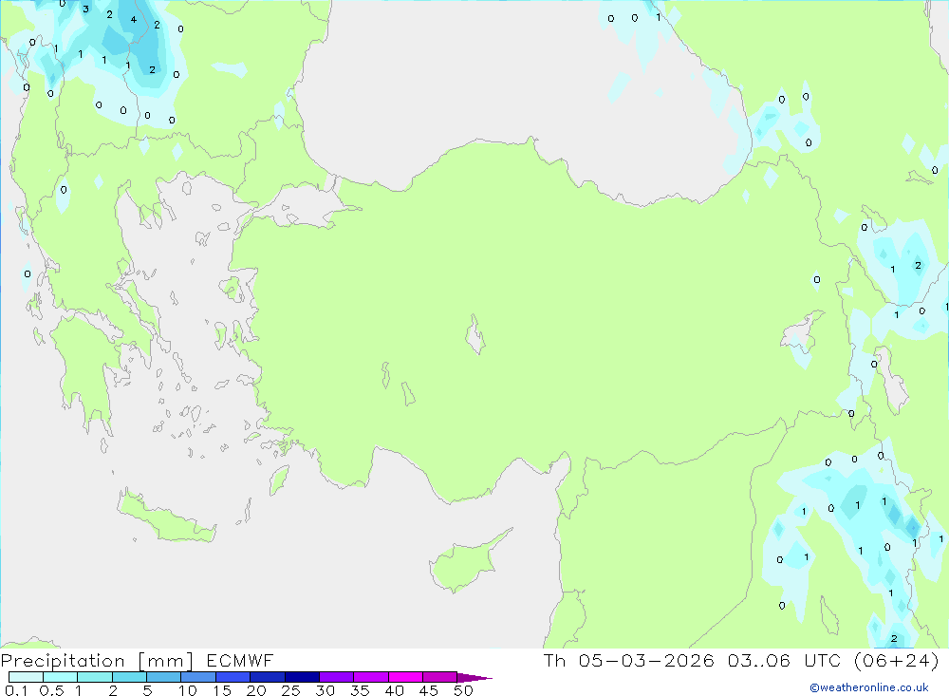949x696 pixels.
Task: Click Lake Van in eastern Turkey
Action: coord(802,332)
